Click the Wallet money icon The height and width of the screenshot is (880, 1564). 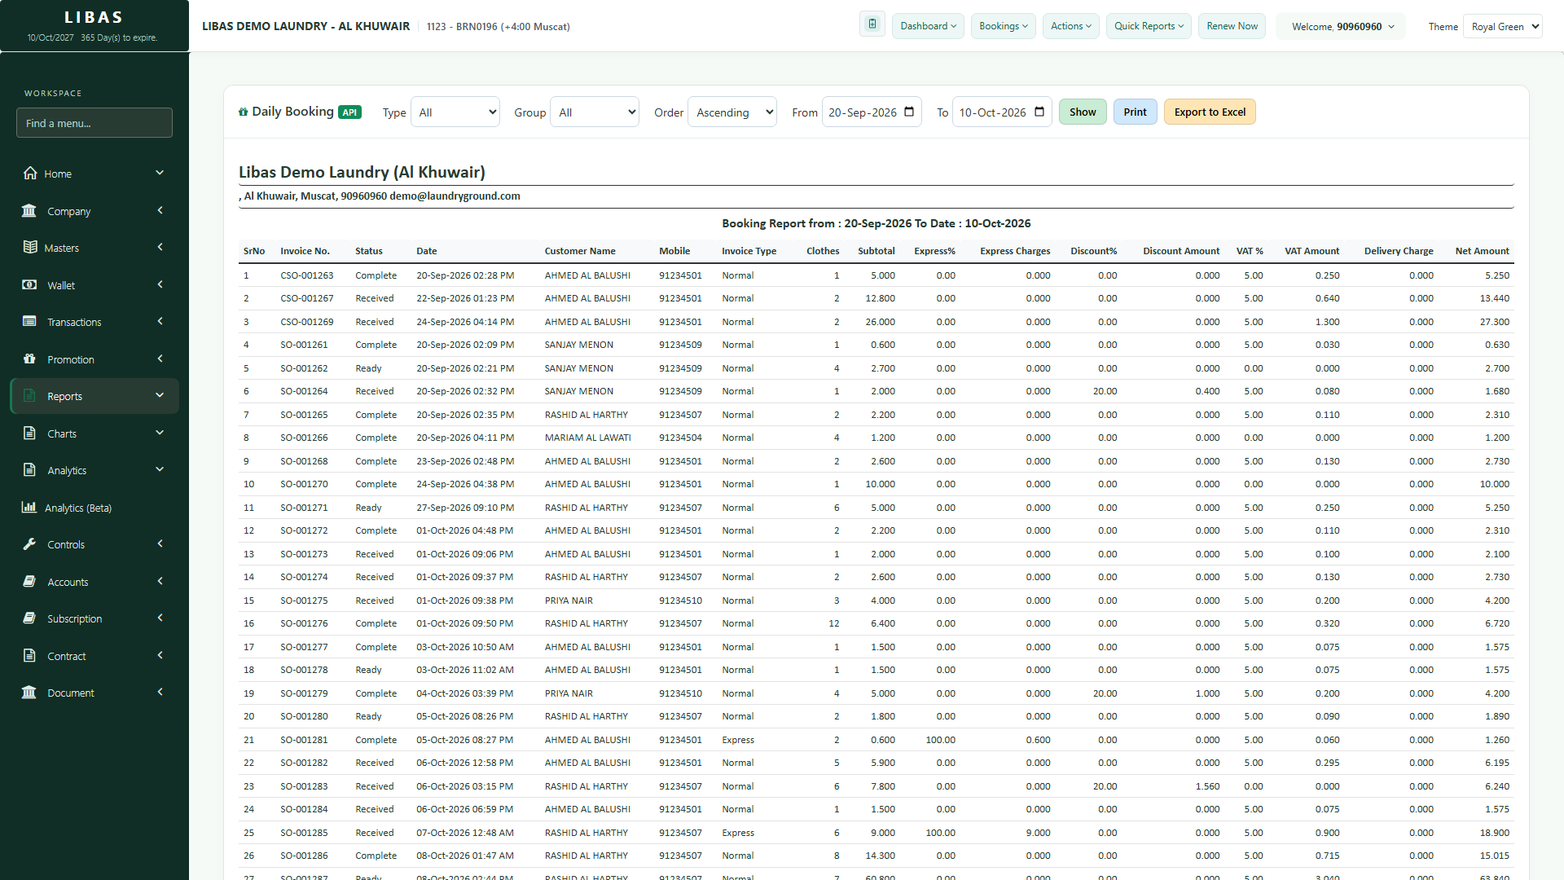29,285
